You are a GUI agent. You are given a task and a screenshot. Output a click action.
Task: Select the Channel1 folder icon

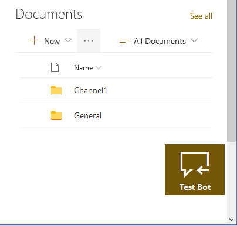56,90
